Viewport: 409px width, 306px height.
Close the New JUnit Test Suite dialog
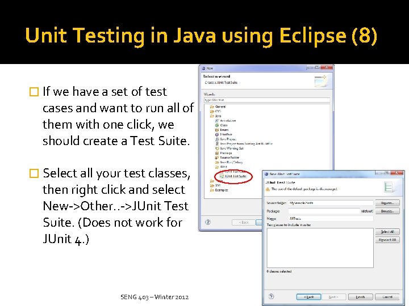(397, 173)
